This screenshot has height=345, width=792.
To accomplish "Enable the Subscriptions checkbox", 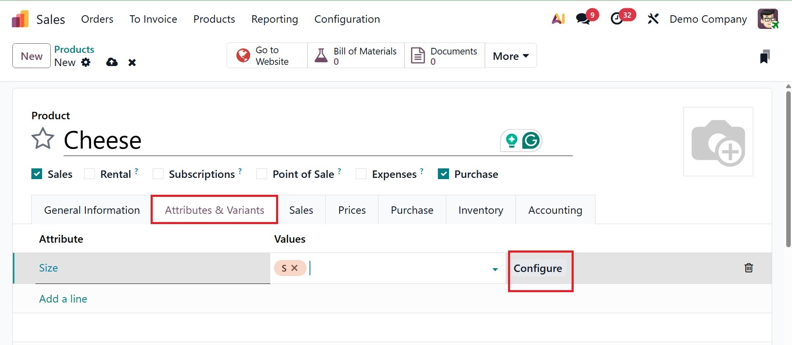I will [x=158, y=174].
